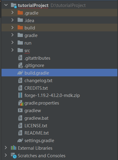Click the Scratches and Consoles icon
This screenshot has height=160, width=118.
tap(14, 155)
